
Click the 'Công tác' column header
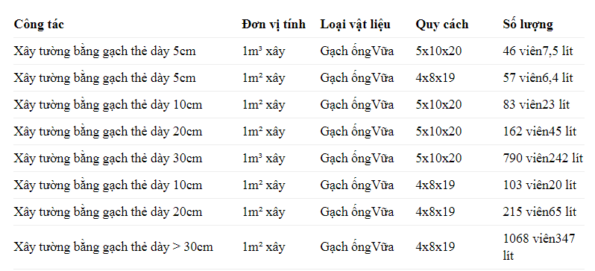39,25
